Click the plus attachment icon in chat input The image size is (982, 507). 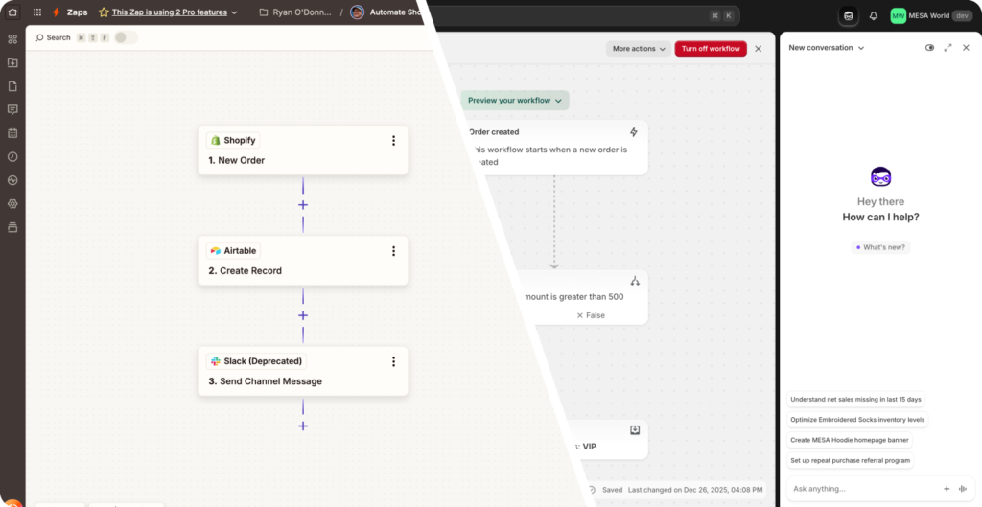pos(947,489)
